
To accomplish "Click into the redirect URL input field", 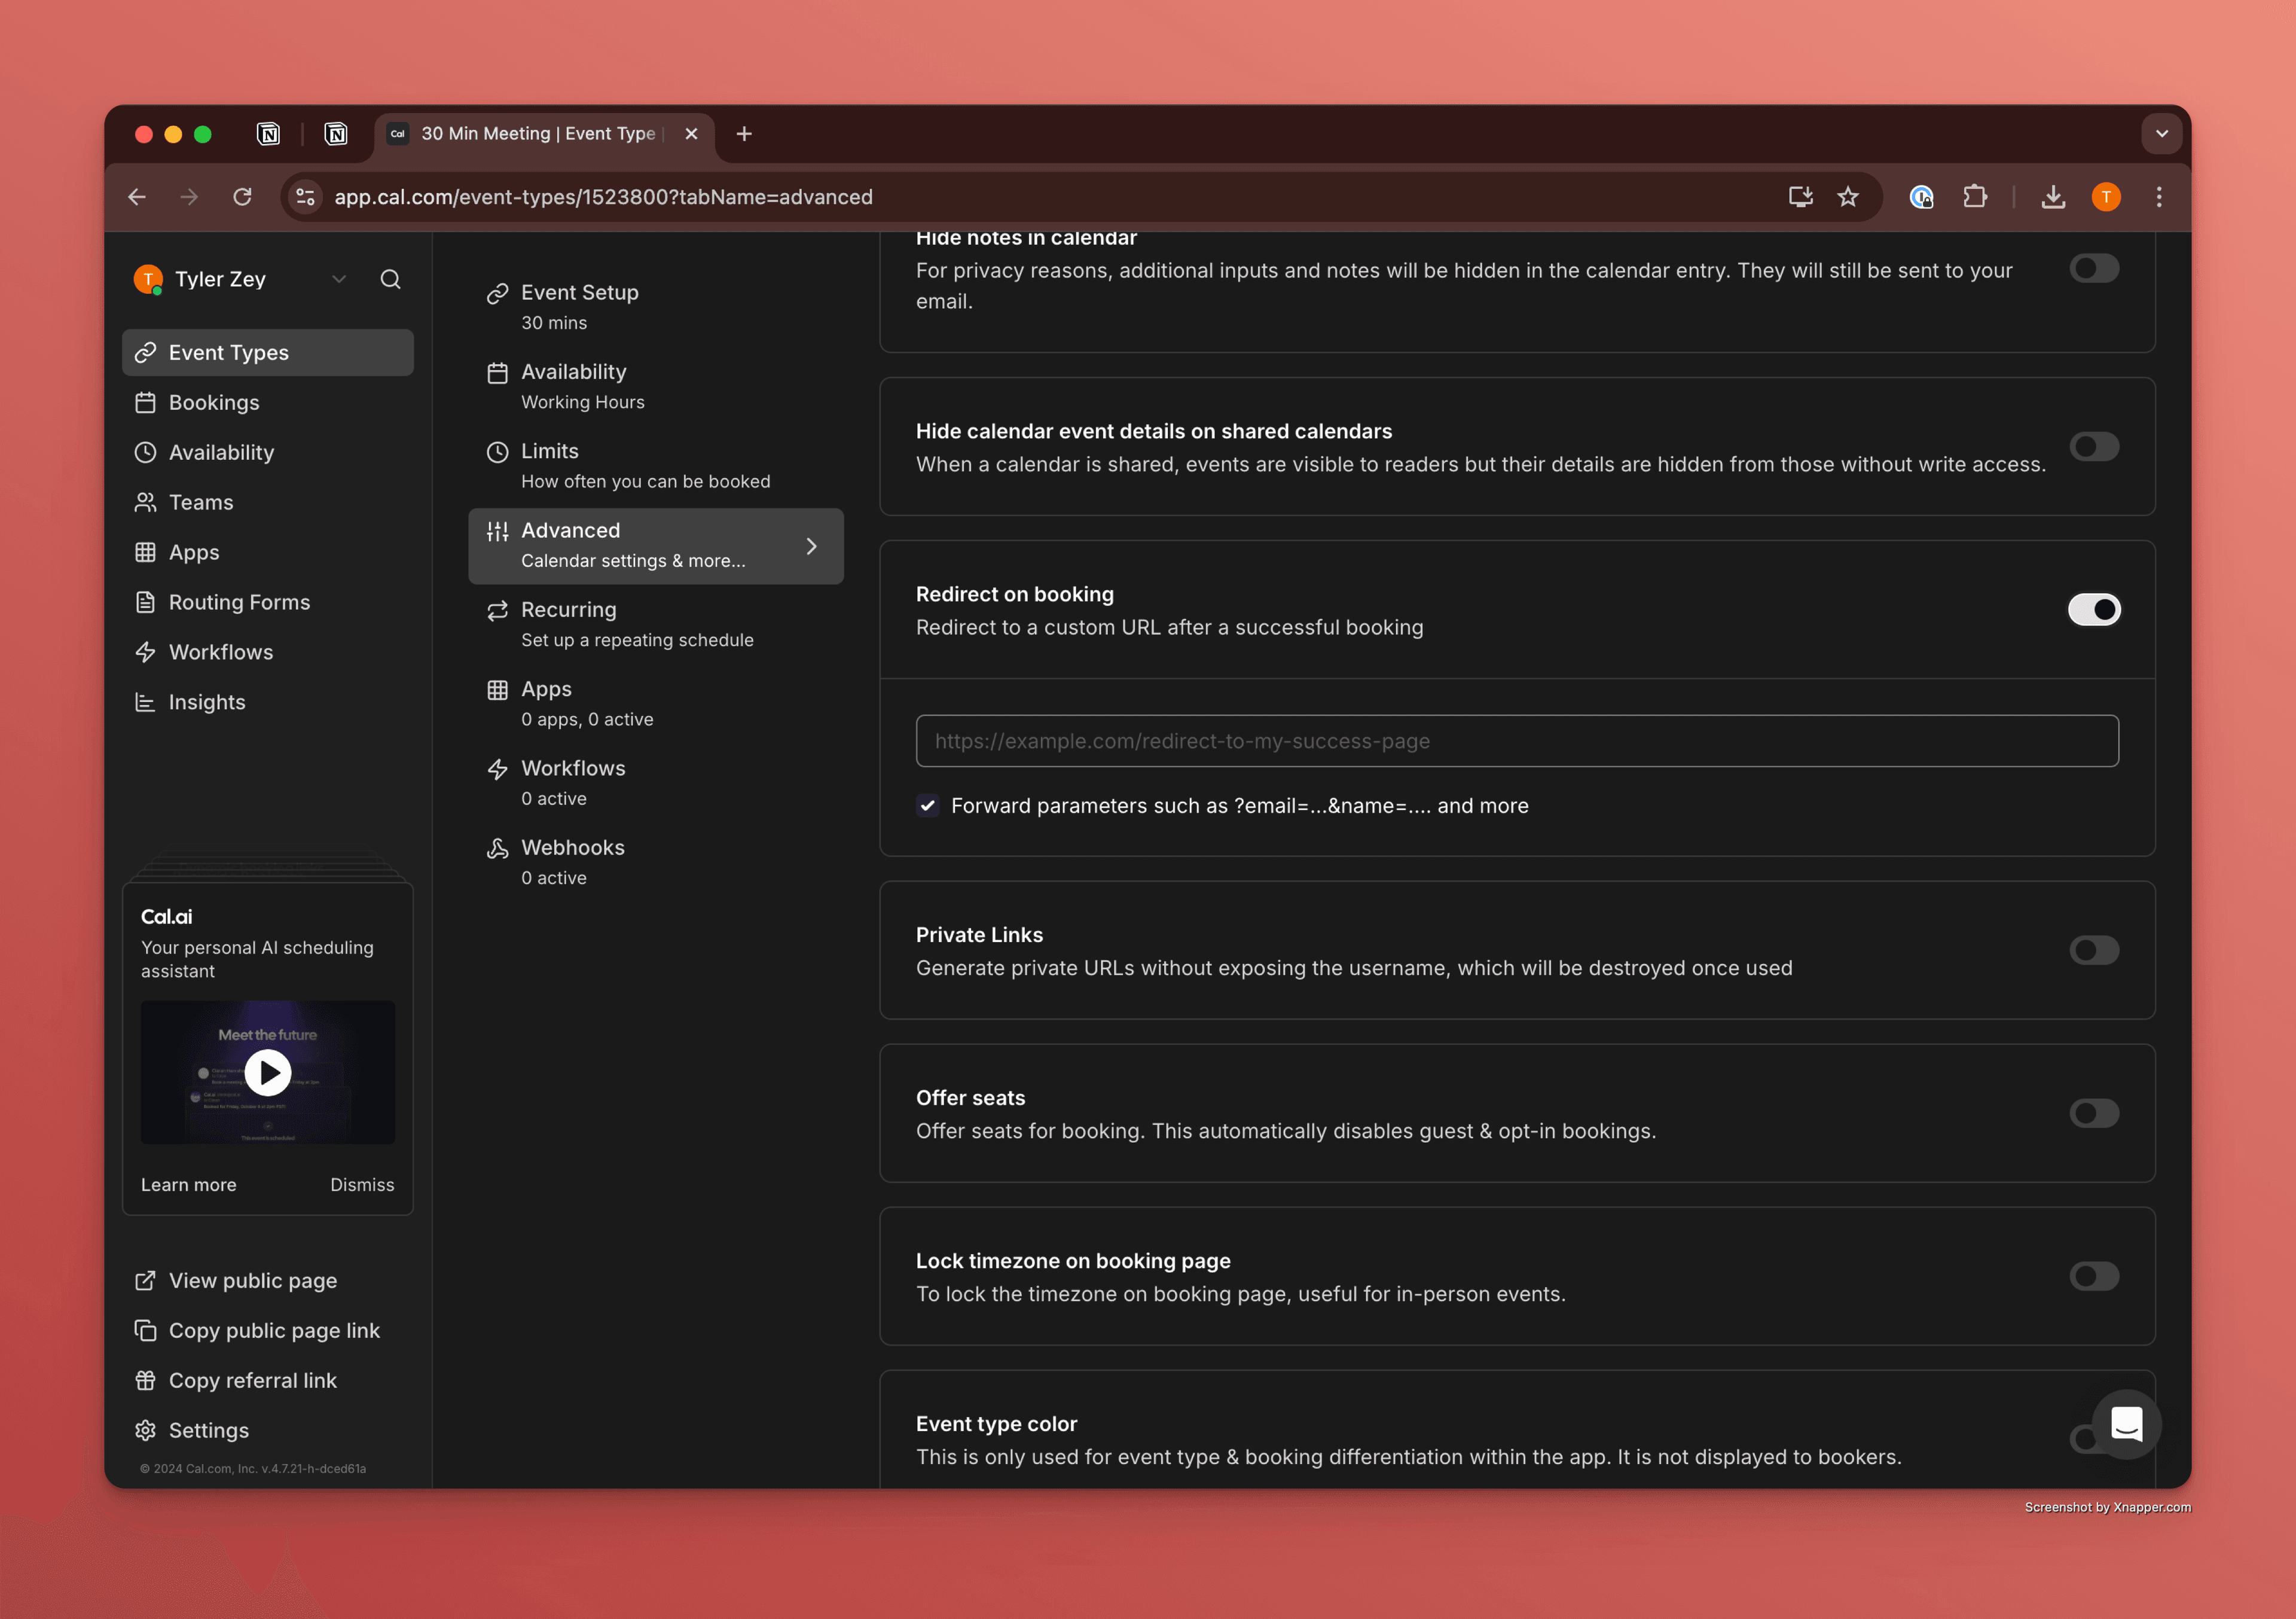I will coord(1516,741).
